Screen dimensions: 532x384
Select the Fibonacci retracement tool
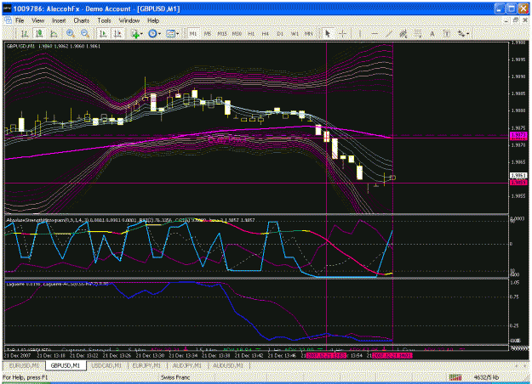[418, 33]
